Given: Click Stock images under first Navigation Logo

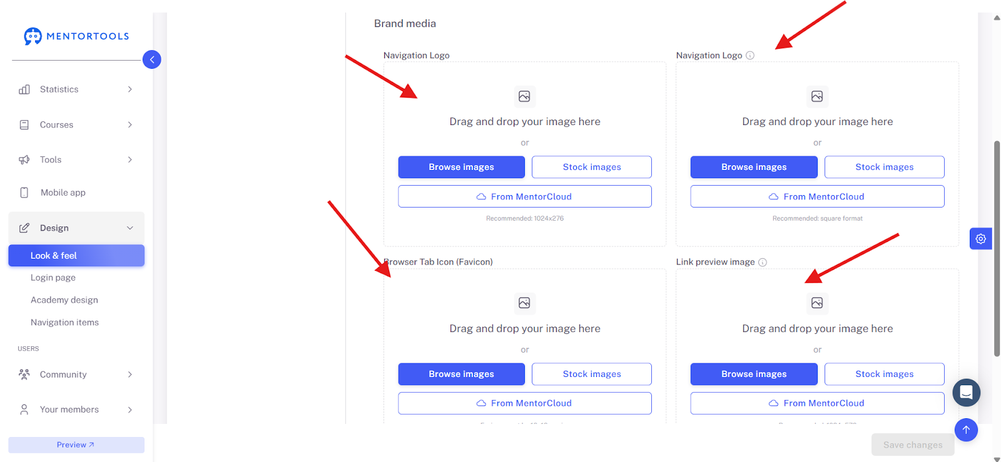Looking at the screenshot, I should 592,167.
